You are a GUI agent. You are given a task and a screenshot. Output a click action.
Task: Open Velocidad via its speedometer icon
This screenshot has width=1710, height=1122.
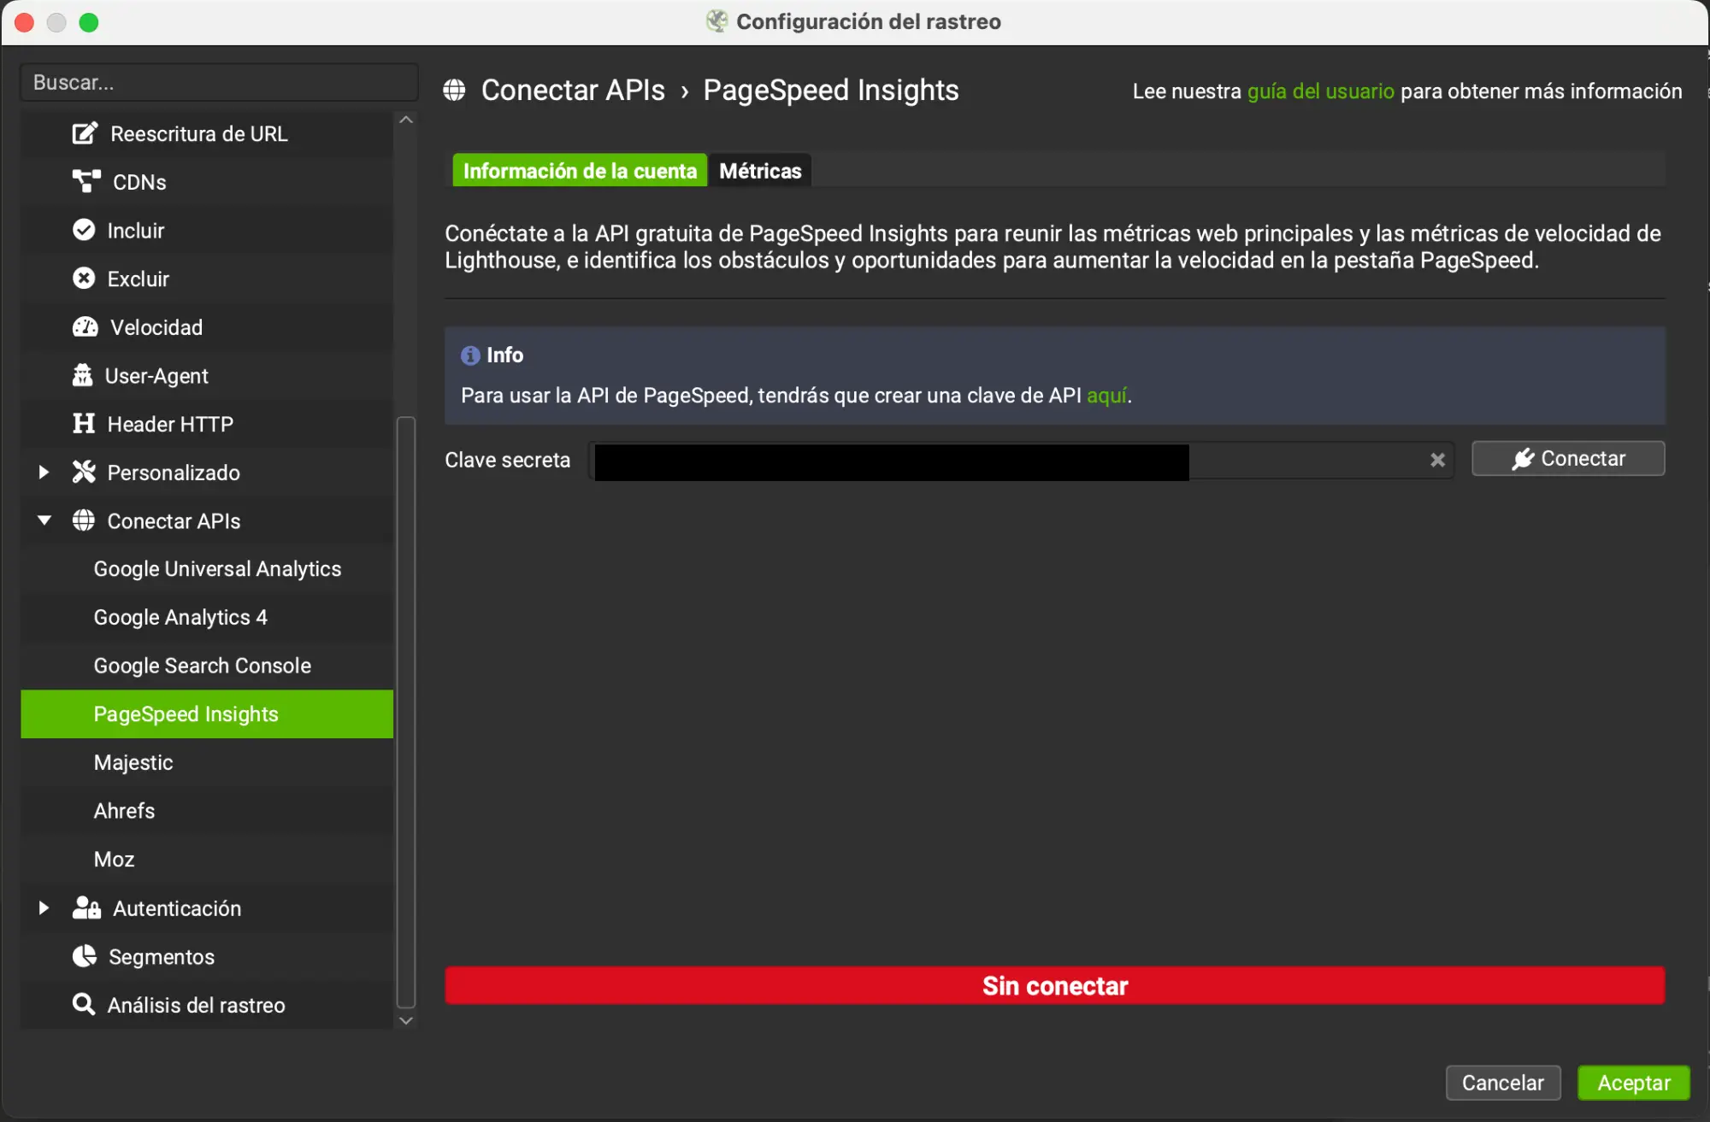point(85,327)
